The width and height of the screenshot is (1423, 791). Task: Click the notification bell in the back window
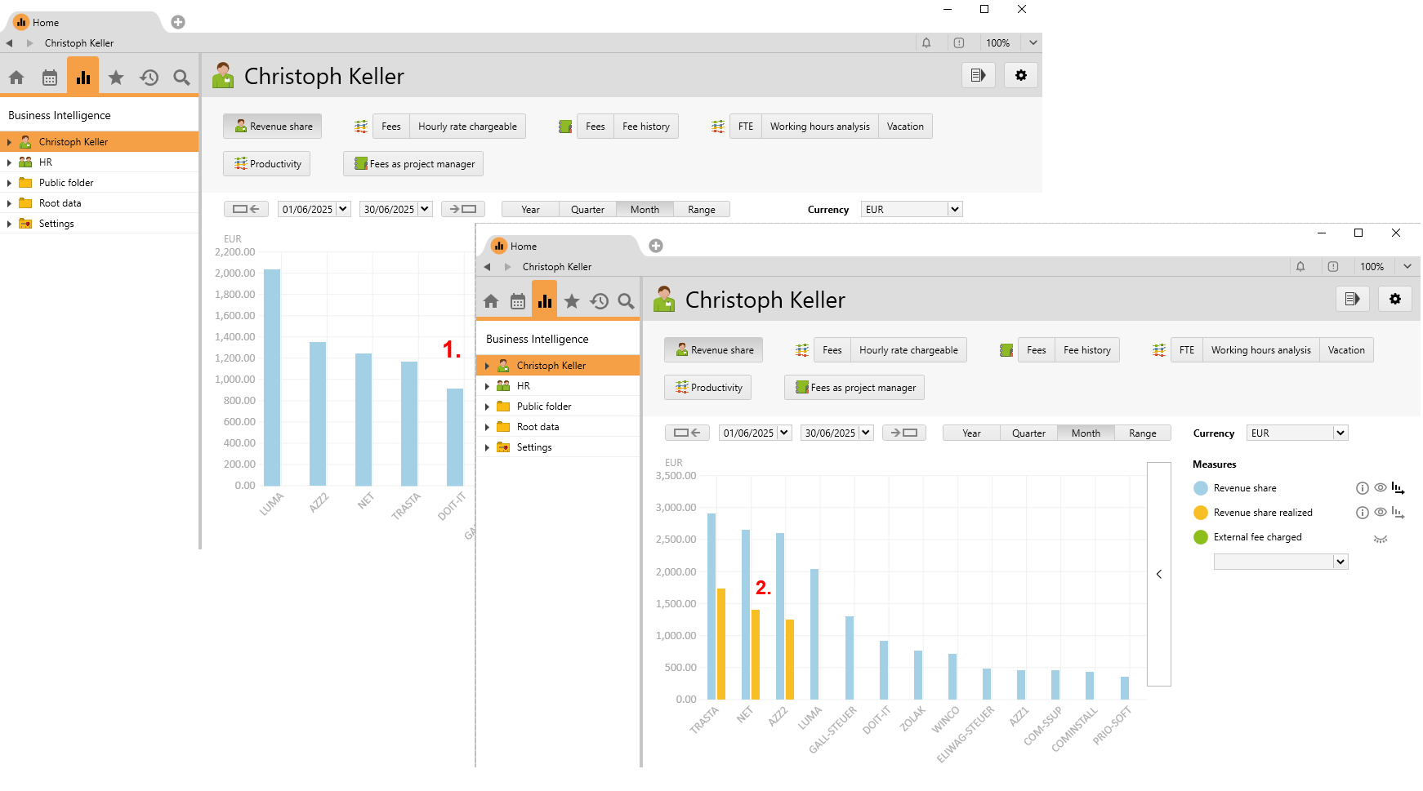pos(926,43)
